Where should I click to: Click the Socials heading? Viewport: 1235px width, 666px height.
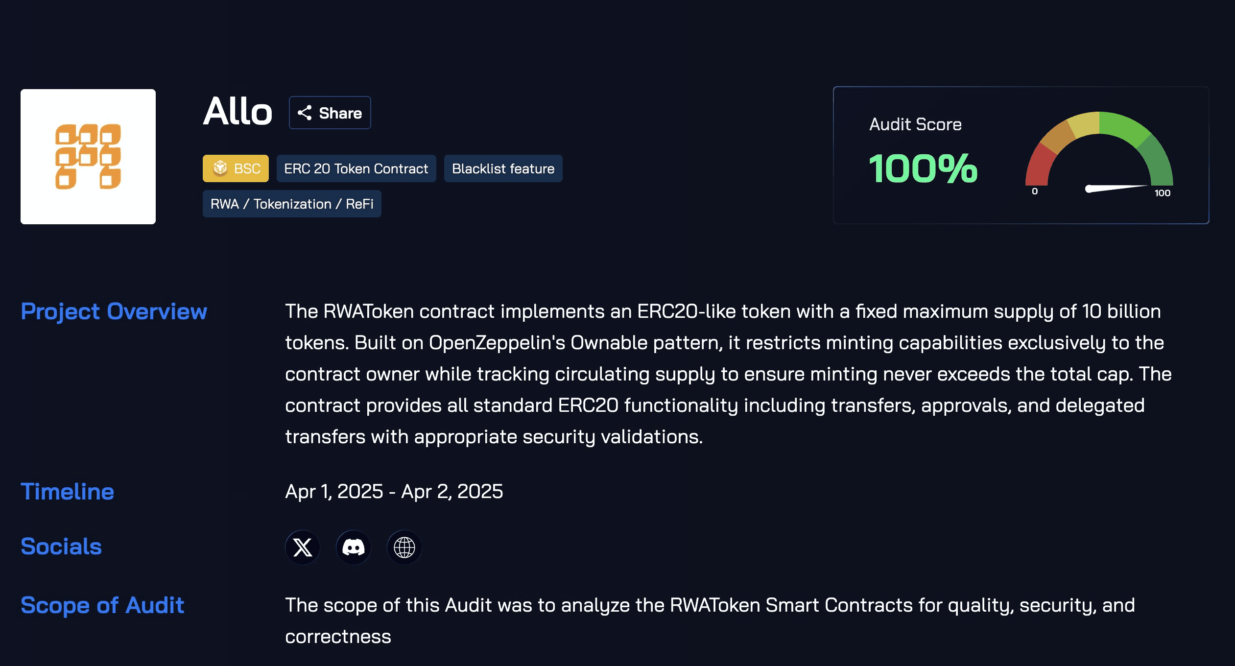(x=61, y=547)
